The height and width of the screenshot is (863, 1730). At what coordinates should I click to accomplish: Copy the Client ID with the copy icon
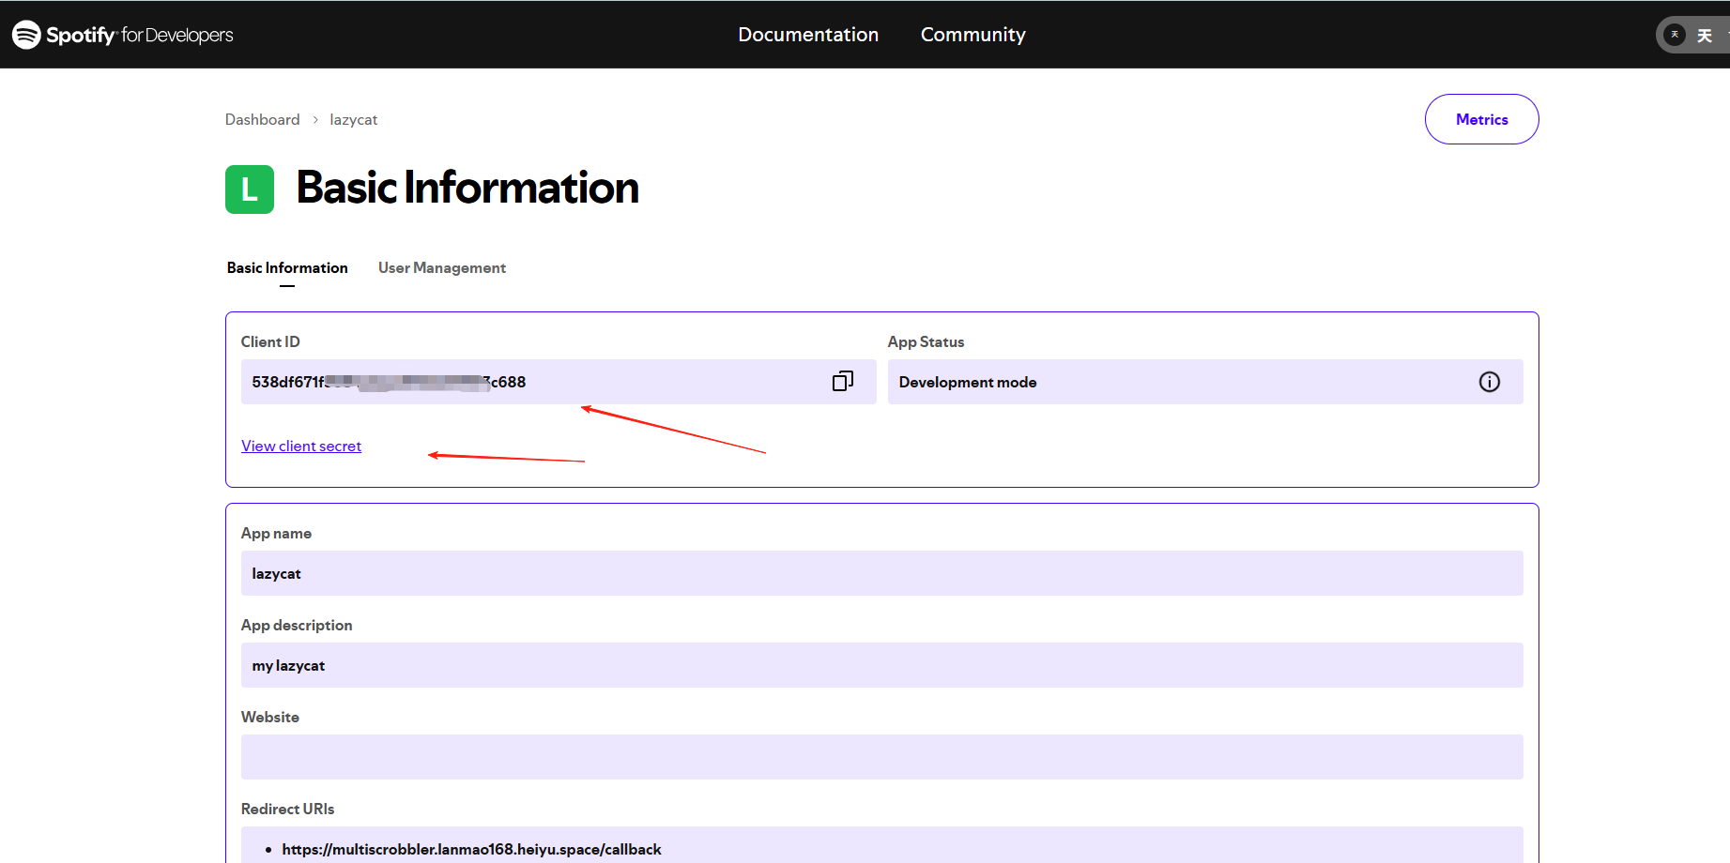point(843,381)
